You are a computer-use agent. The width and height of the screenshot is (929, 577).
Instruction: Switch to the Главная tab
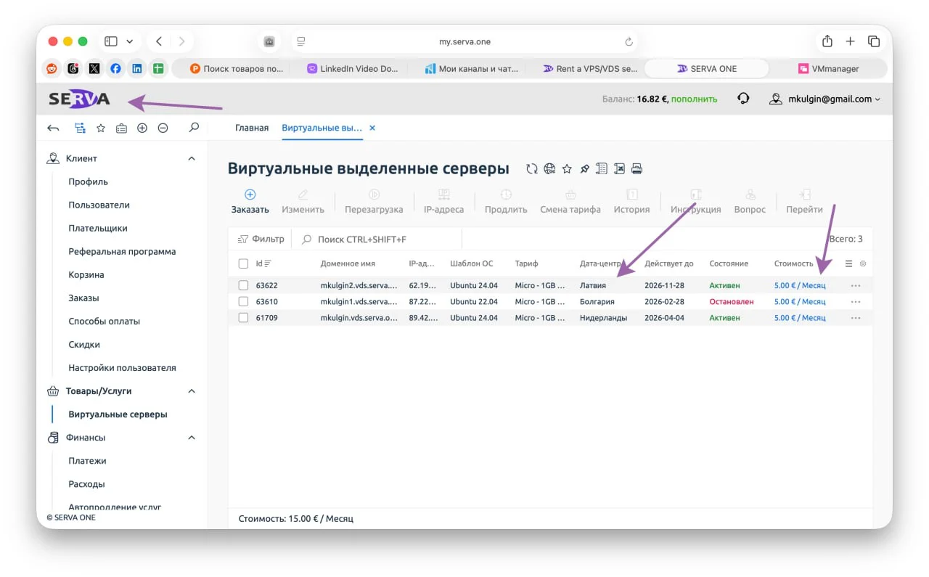click(252, 128)
